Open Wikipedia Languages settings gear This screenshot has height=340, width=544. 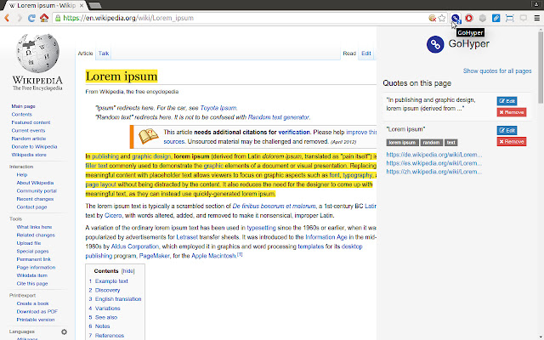pos(64,331)
